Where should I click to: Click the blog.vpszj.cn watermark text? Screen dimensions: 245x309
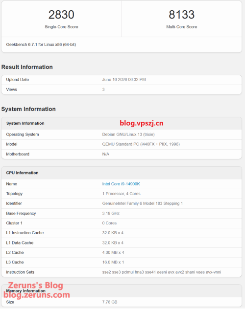point(141,123)
